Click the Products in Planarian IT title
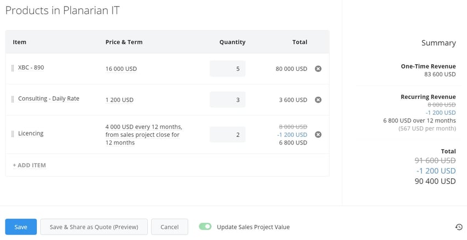467x240 pixels. 63,10
